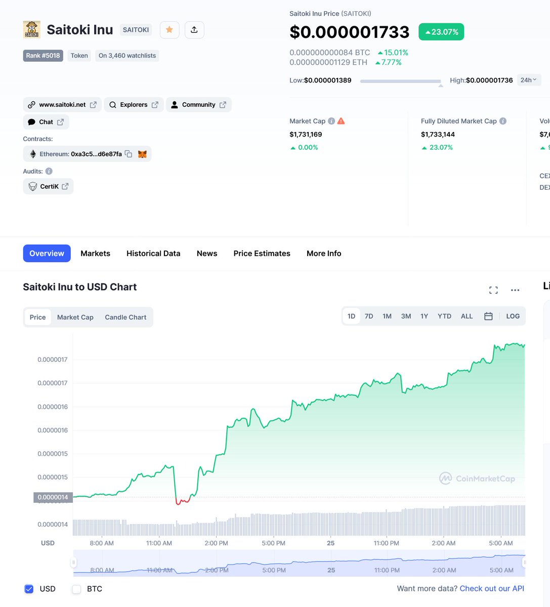Open the chart three-dots options menu
This screenshot has width=550, height=607.
coord(515,290)
